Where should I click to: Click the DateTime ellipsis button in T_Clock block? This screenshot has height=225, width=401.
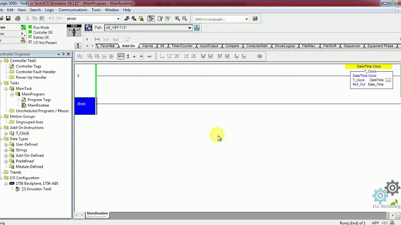(x=388, y=80)
